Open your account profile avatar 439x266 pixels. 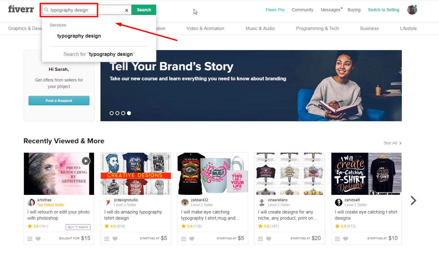[412, 10]
